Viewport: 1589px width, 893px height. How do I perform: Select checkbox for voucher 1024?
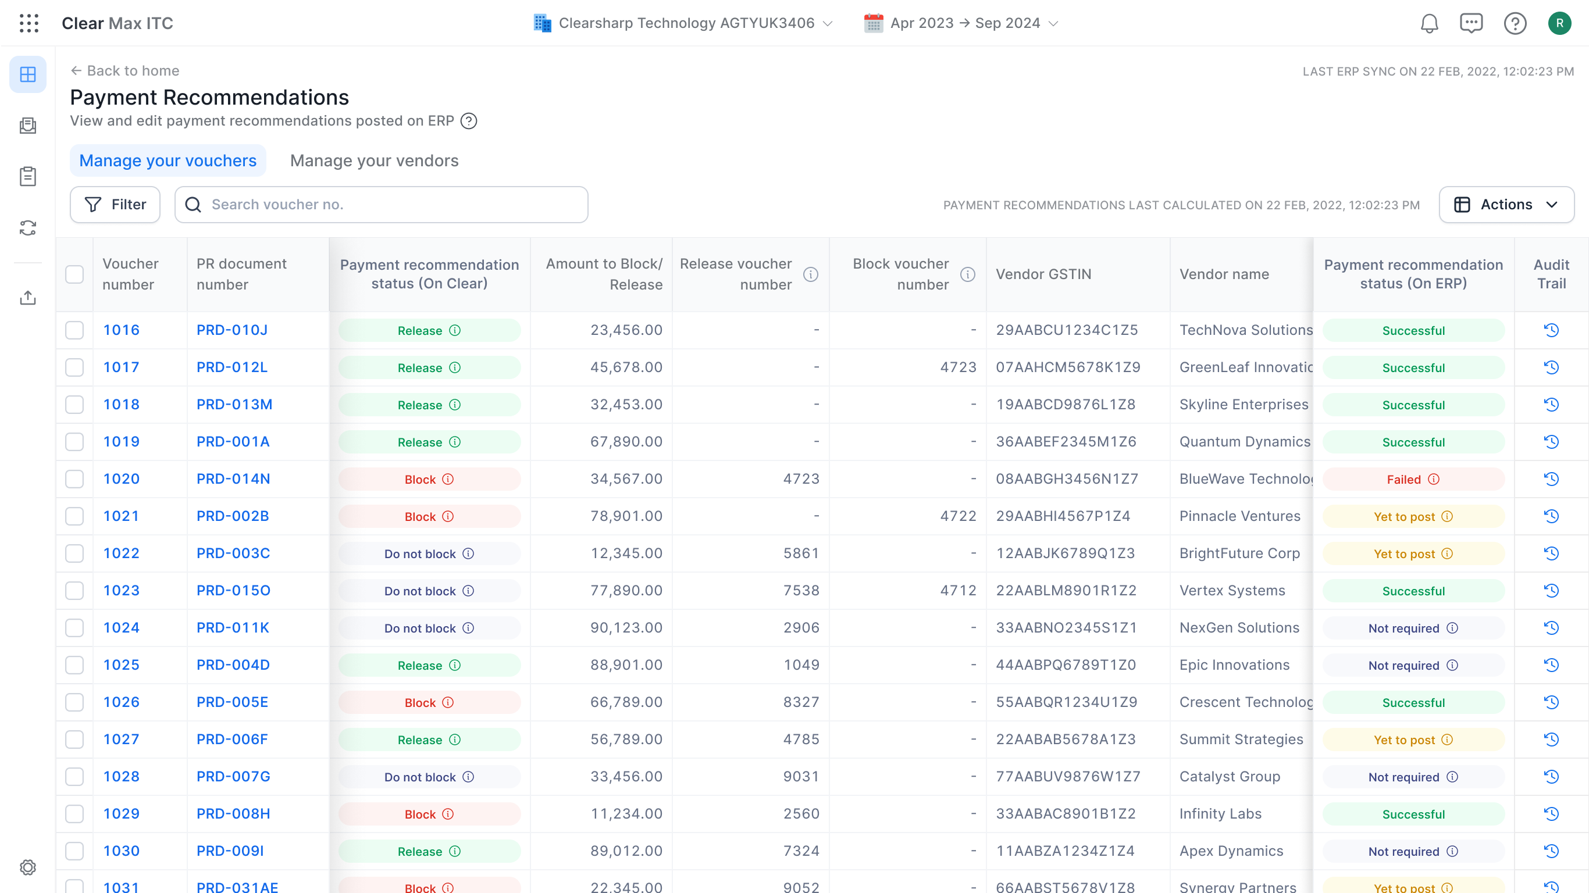point(74,628)
